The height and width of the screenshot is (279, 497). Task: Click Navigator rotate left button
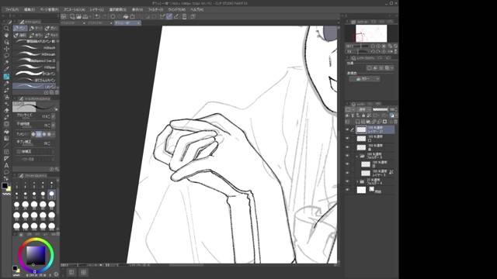pyautogui.click(x=373, y=52)
